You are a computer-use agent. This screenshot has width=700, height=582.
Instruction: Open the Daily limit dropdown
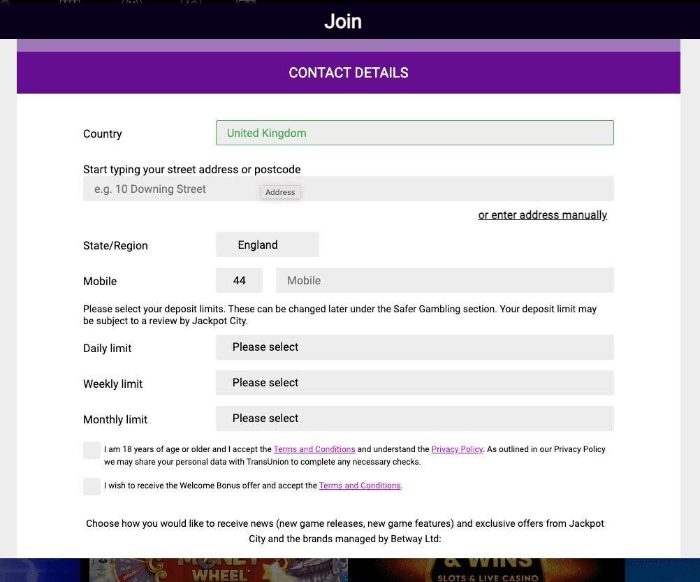(414, 347)
